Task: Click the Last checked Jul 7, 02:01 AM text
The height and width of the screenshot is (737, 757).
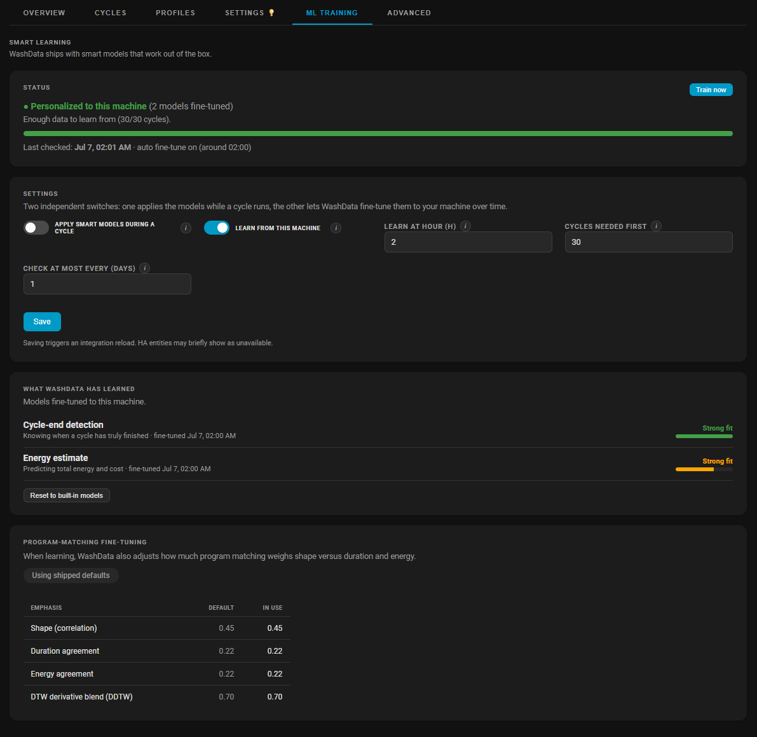Action: tap(78, 148)
